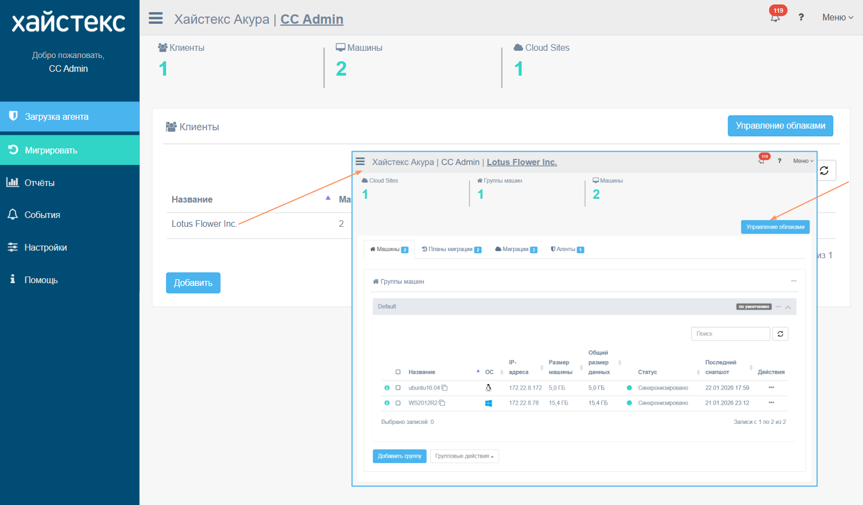
Task: Click the hamburger menu icon in header
Action: pyautogui.click(x=156, y=18)
